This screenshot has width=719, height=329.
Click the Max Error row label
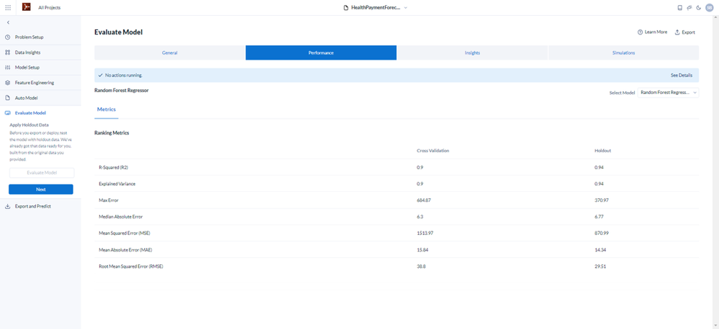[x=108, y=200]
